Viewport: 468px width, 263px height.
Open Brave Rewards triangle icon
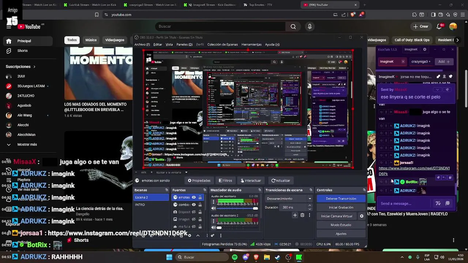pos(361,15)
